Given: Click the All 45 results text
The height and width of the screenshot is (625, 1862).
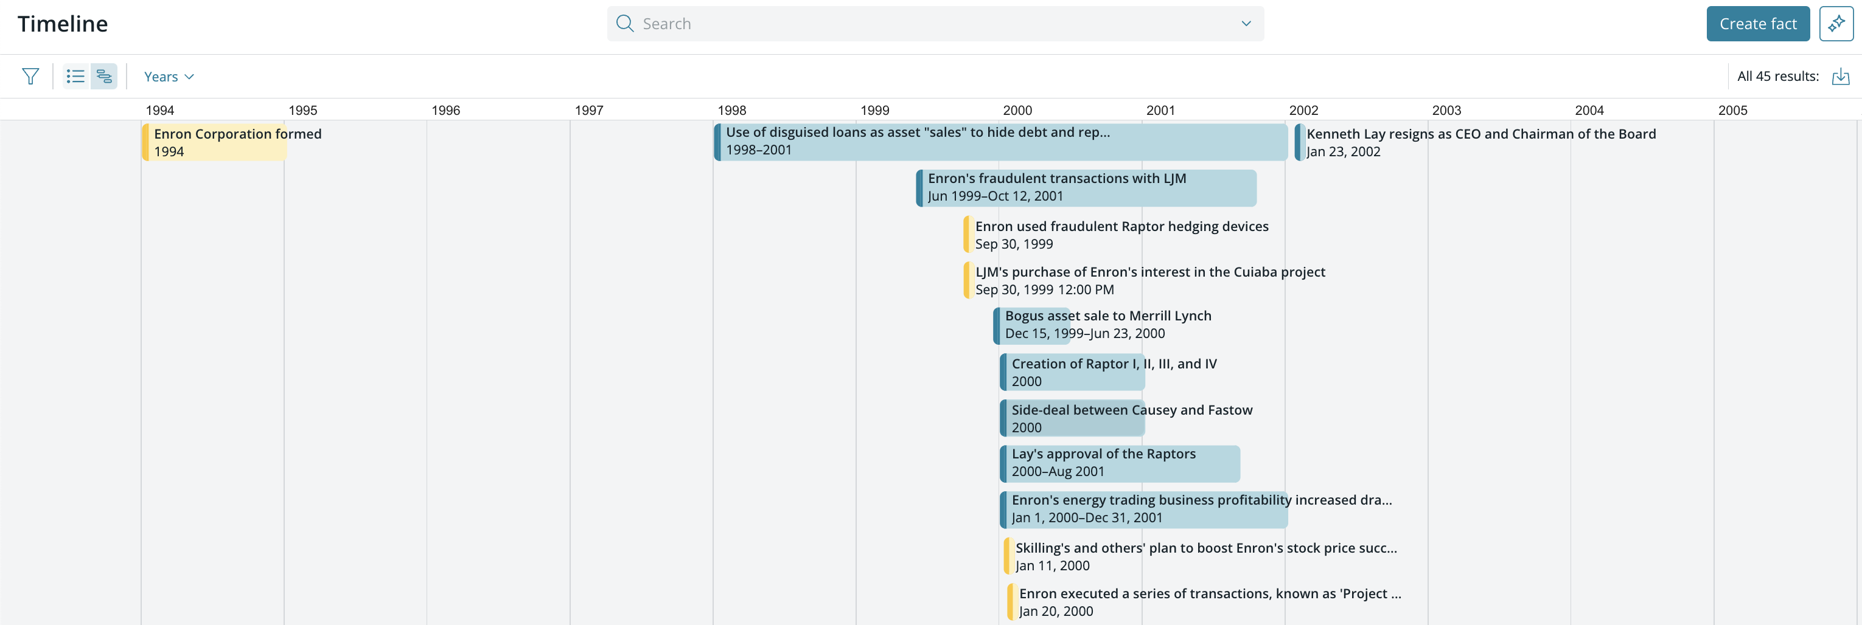Looking at the screenshot, I should pos(1777,77).
